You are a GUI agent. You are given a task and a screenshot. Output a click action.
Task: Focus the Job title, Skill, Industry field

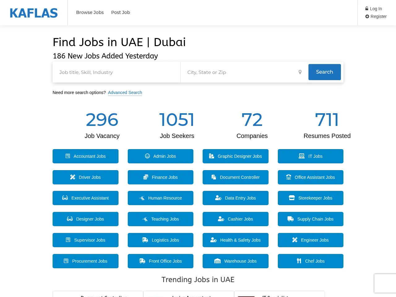coord(116,72)
